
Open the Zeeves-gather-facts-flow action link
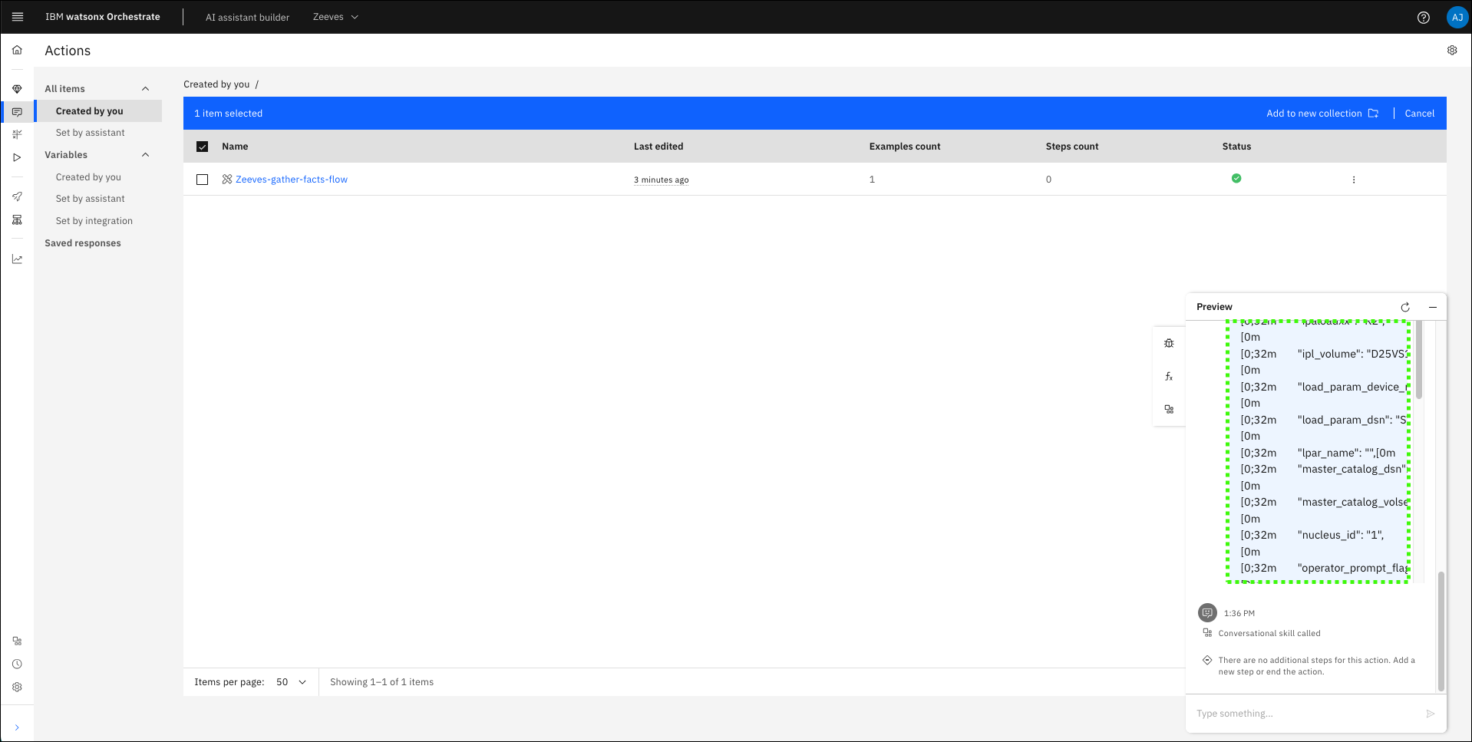[291, 180]
